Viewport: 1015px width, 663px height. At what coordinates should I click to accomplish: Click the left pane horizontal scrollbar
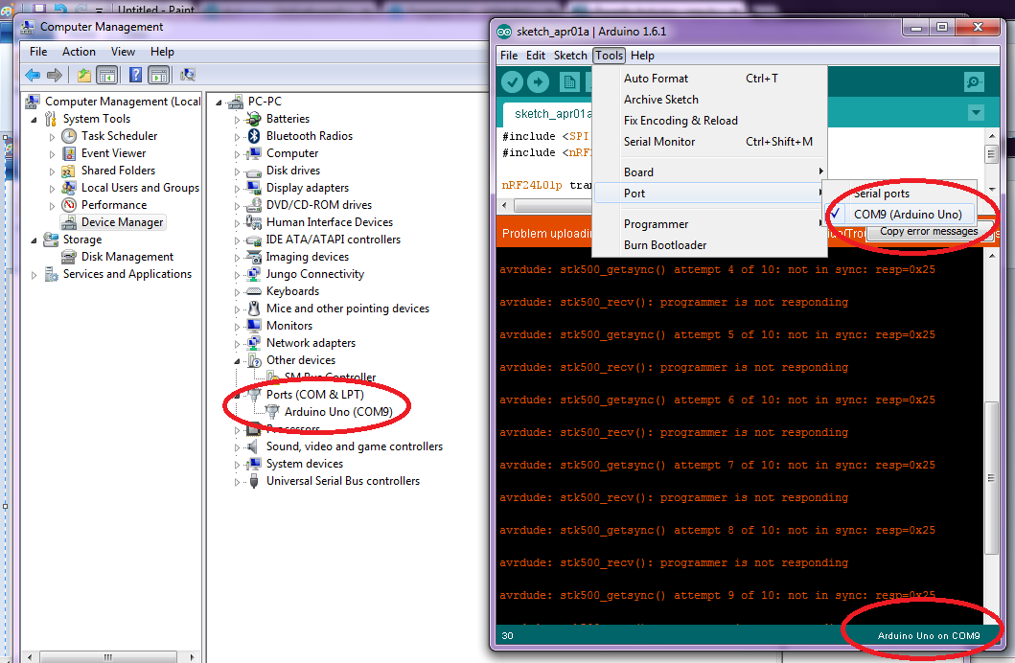(x=107, y=656)
